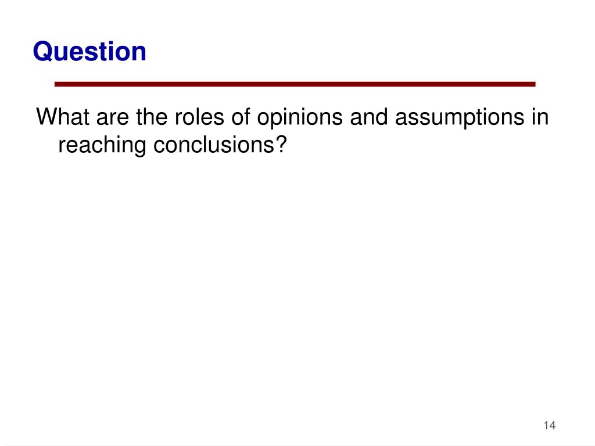This screenshot has height=446, width=595.
Task: Click the word 'opinions' in the question
Action: (x=300, y=118)
